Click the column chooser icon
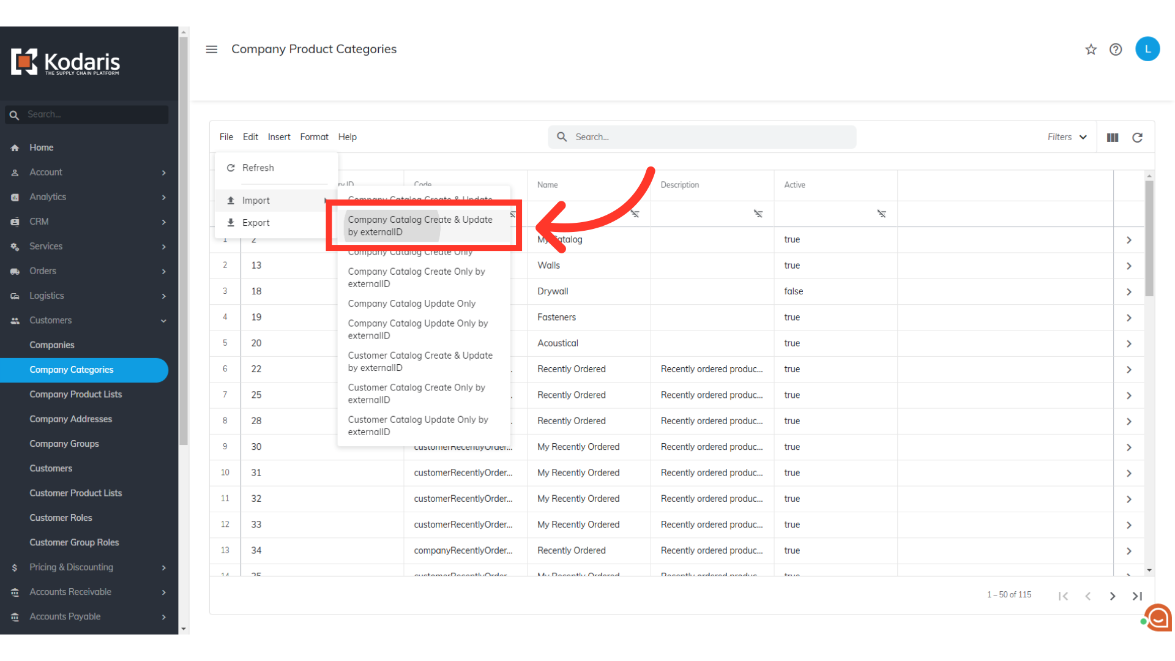 pos(1113,137)
